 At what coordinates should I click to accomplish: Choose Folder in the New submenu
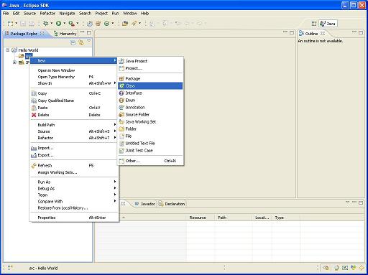[150, 129]
